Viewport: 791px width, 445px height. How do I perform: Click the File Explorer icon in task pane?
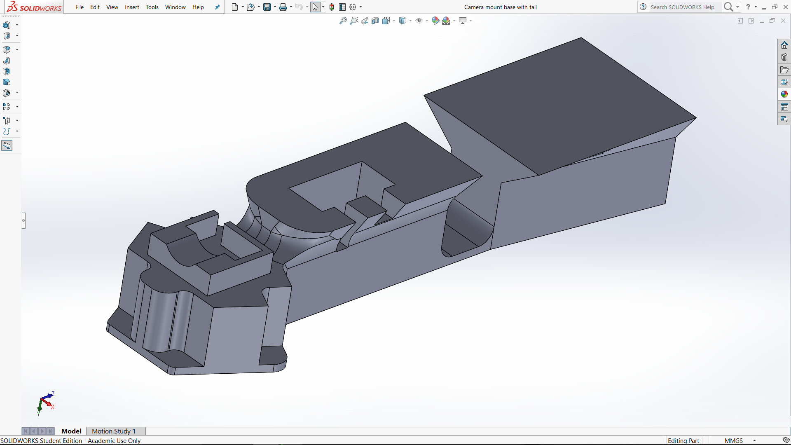point(784,70)
